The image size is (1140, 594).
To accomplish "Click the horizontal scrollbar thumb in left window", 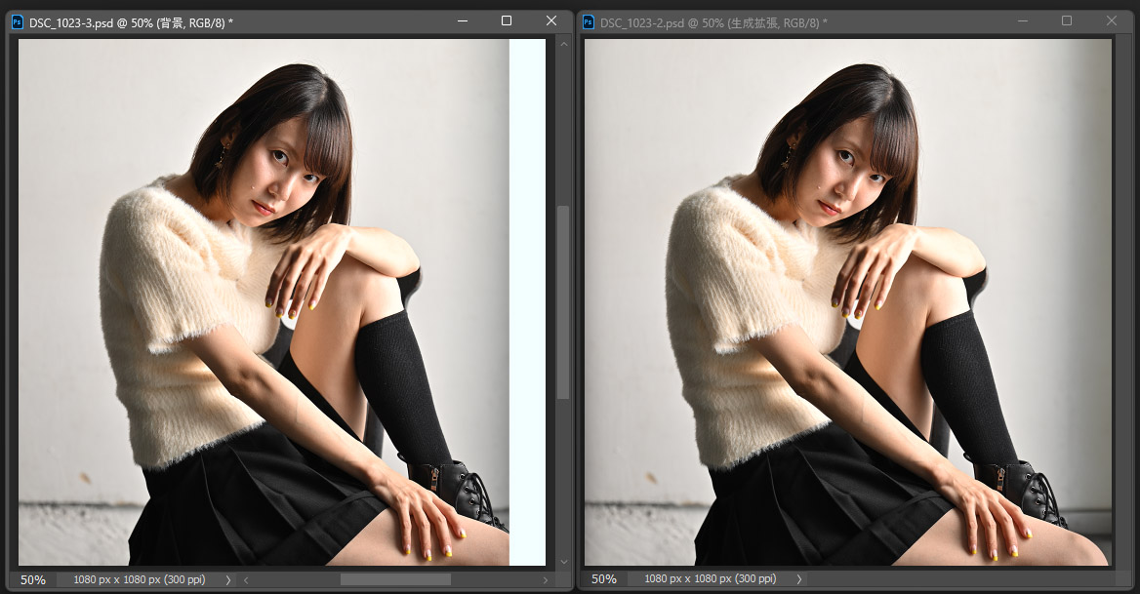I will tap(394, 579).
